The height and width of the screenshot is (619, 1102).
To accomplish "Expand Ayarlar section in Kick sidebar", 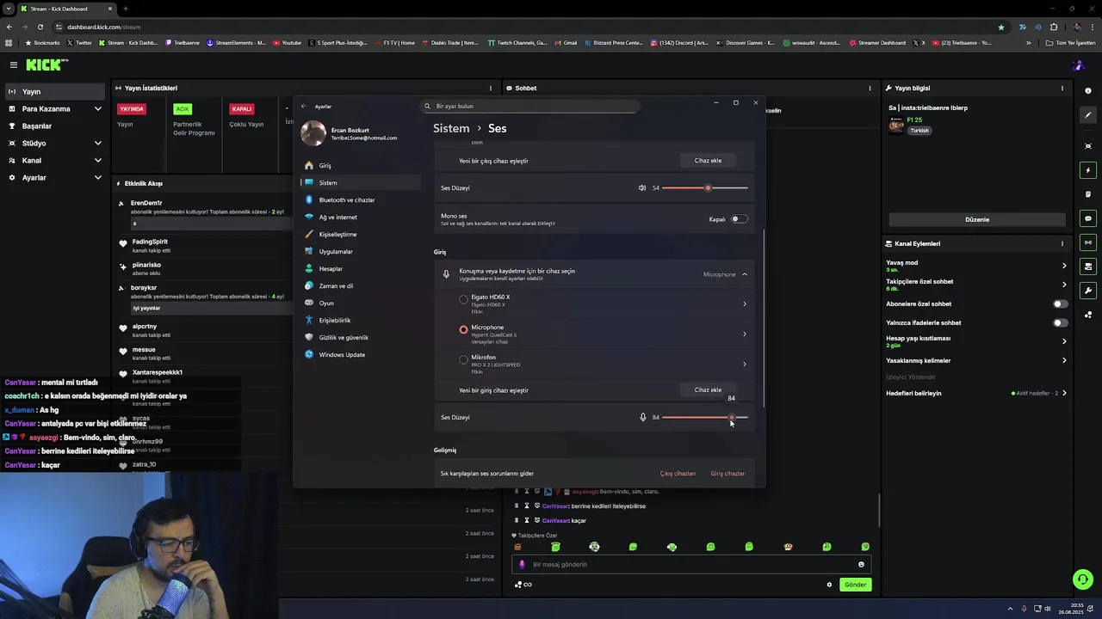I will click(97, 177).
